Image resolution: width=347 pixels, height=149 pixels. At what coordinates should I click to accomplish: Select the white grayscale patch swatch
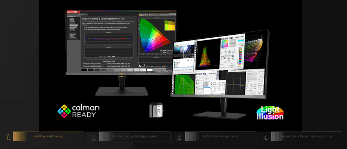click(150, 69)
